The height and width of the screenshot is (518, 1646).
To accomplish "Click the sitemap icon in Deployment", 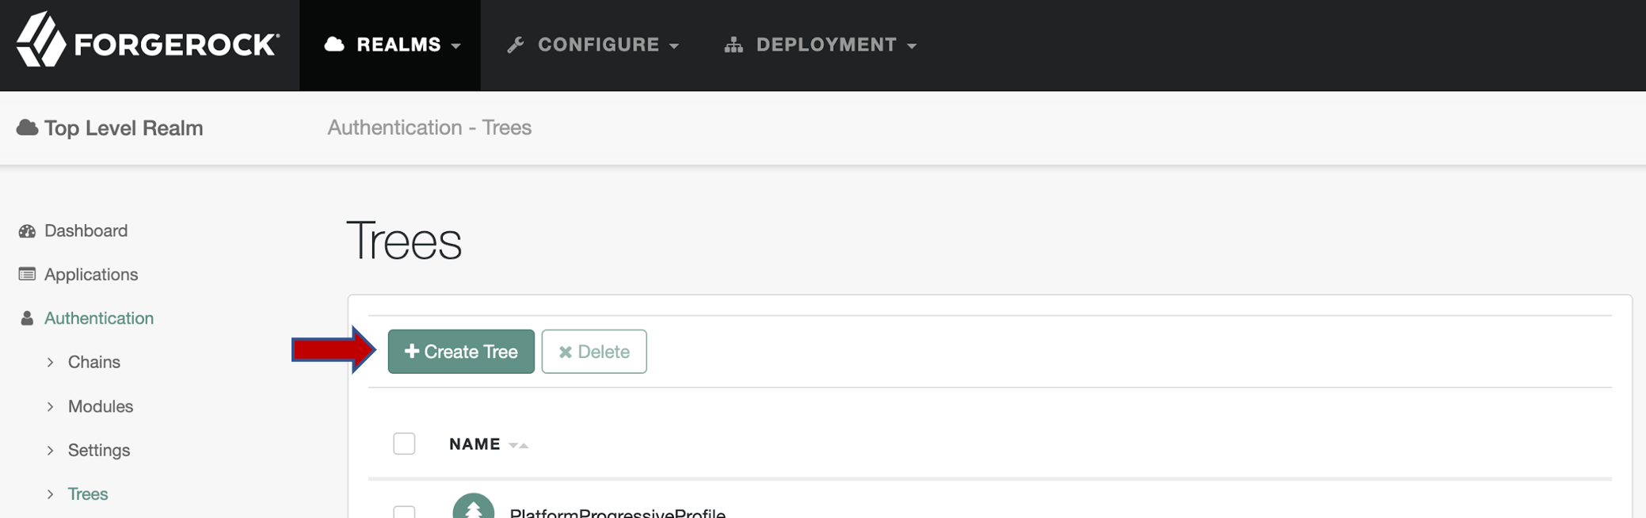I will click(733, 45).
